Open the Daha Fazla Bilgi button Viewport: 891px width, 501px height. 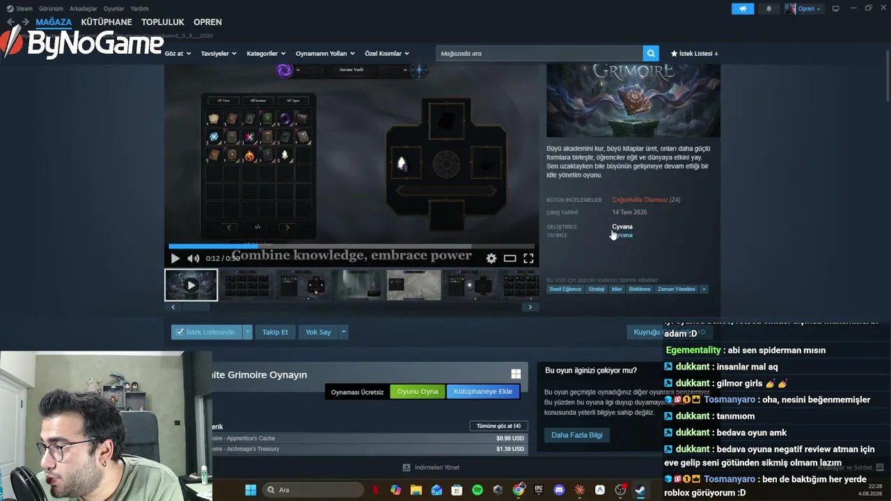[x=577, y=435]
